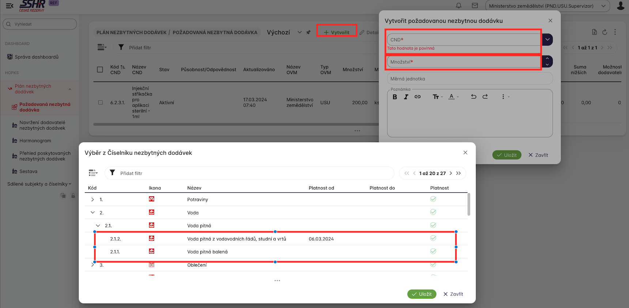This screenshot has height=308, width=629.
Task: Insert a link using the editor link icon
Action: click(x=417, y=97)
